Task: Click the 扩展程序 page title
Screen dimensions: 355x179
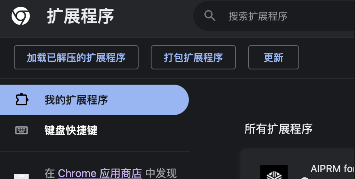Action: tap(81, 16)
